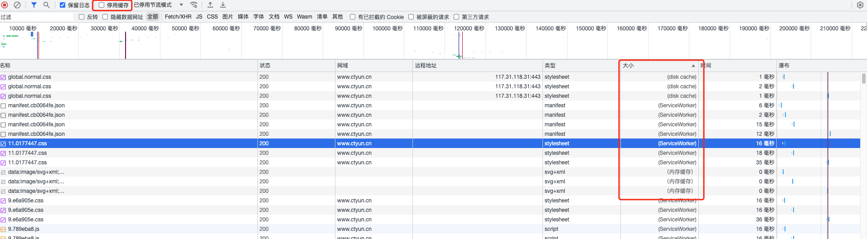Import HAR file with upload icon
The height and width of the screenshot is (239, 867).
tap(210, 5)
